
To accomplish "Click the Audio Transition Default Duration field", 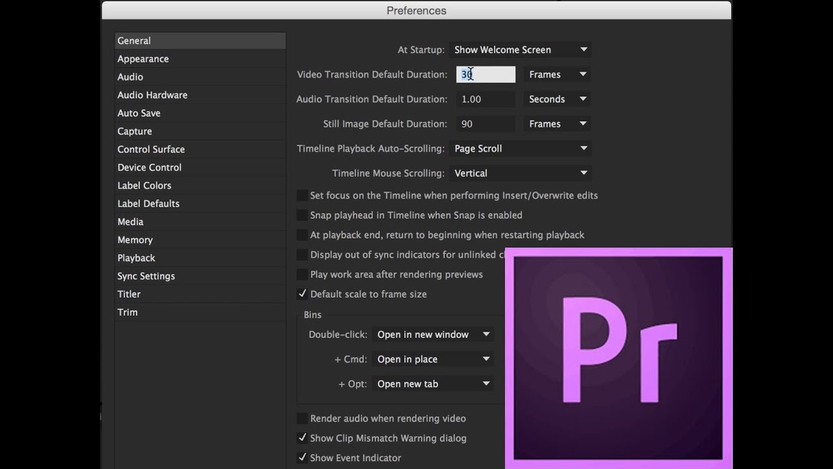I will (x=485, y=99).
